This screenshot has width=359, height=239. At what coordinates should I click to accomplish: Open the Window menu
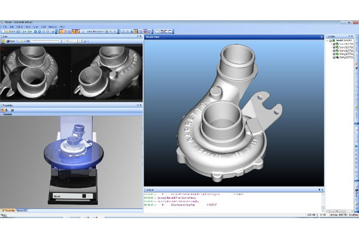(x=53, y=27)
